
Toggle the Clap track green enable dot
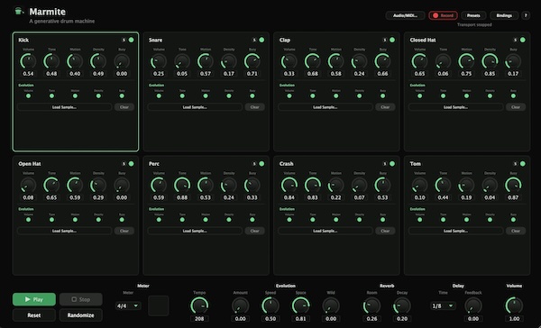click(x=392, y=40)
